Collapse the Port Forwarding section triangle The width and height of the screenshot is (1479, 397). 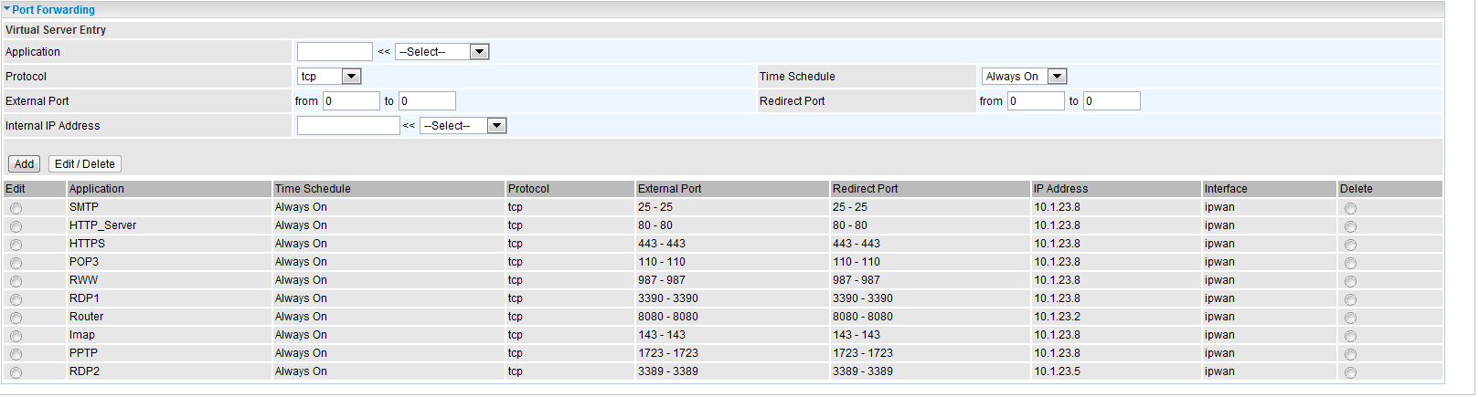[7, 9]
